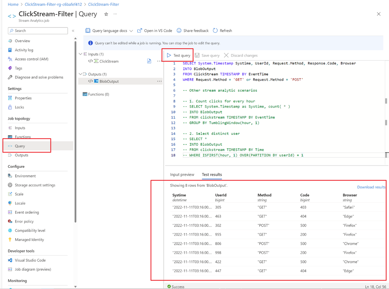Click the Error policy icon

click(x=10, y=221)
